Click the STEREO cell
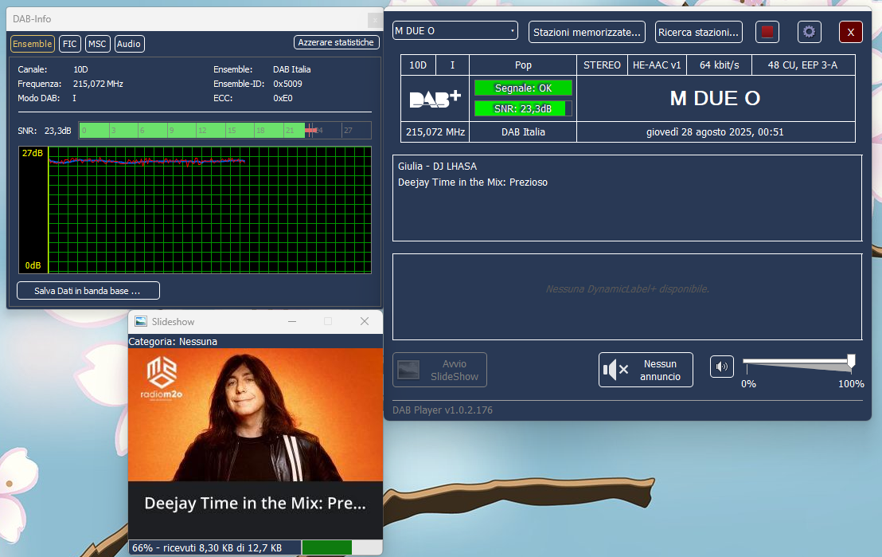 (x=602, y=65)
